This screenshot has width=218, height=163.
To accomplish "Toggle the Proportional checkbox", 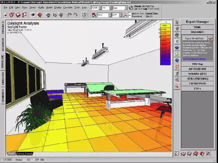I will (129, 17).
